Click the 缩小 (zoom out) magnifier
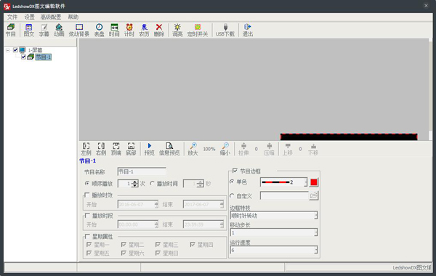Viewport: 436px width, 276px height. pos(225,149)
